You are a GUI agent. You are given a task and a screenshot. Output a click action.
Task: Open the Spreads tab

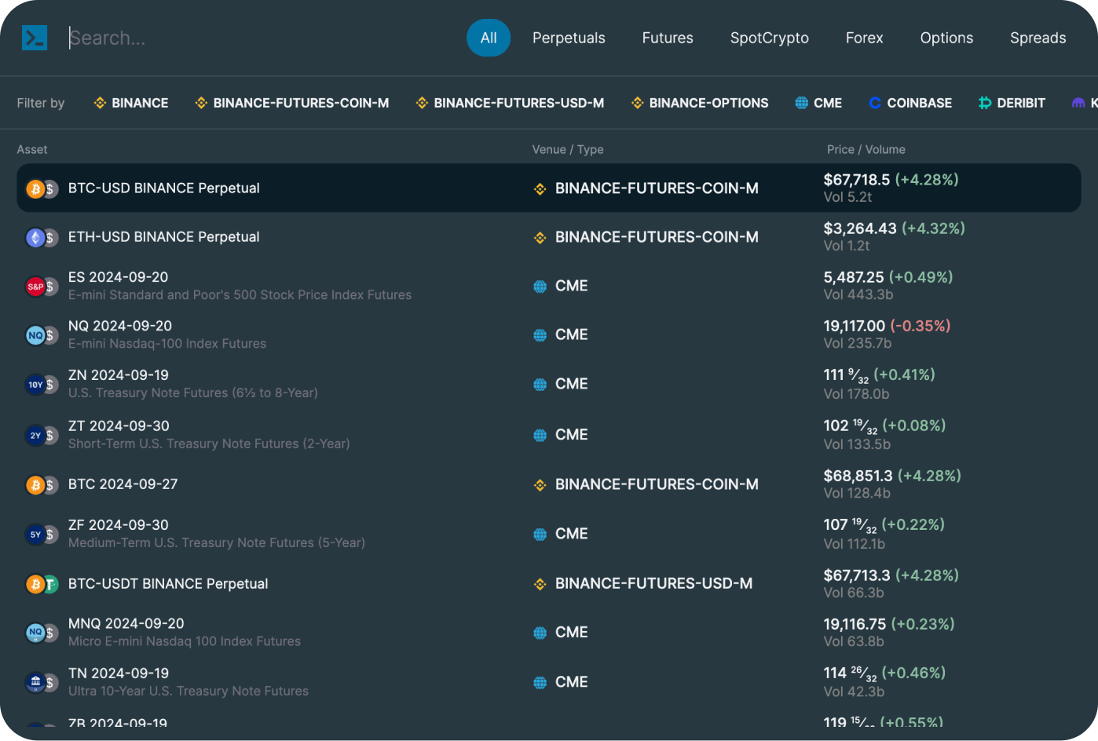click(x=1038, y=38)
